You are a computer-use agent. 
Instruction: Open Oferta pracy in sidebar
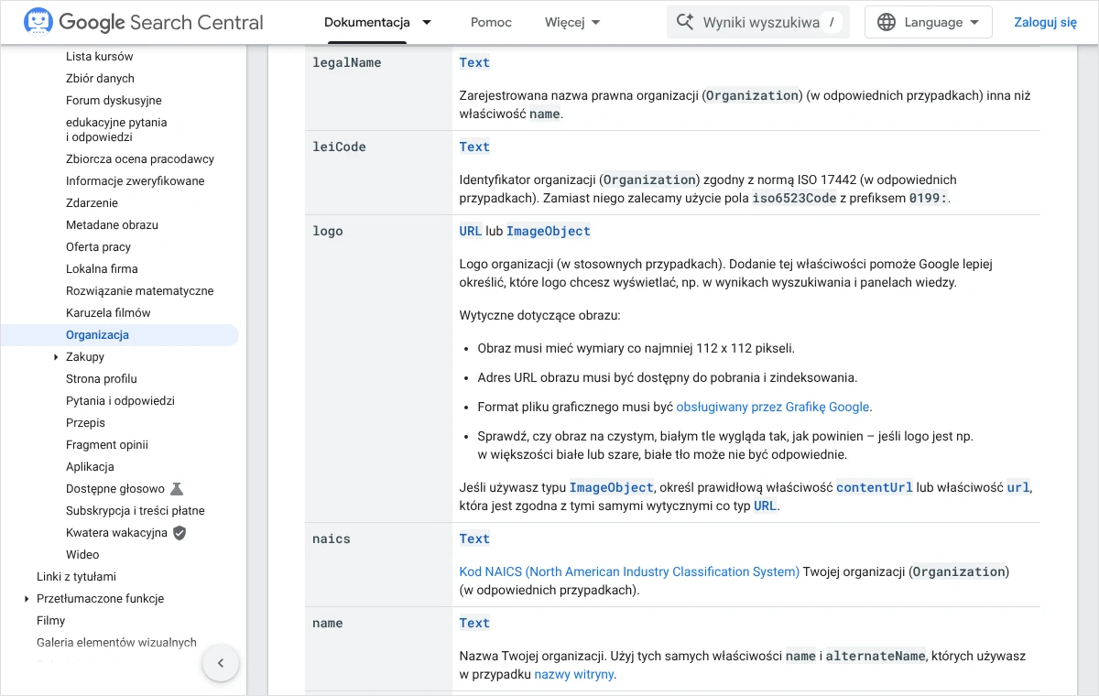coord(98,246)
